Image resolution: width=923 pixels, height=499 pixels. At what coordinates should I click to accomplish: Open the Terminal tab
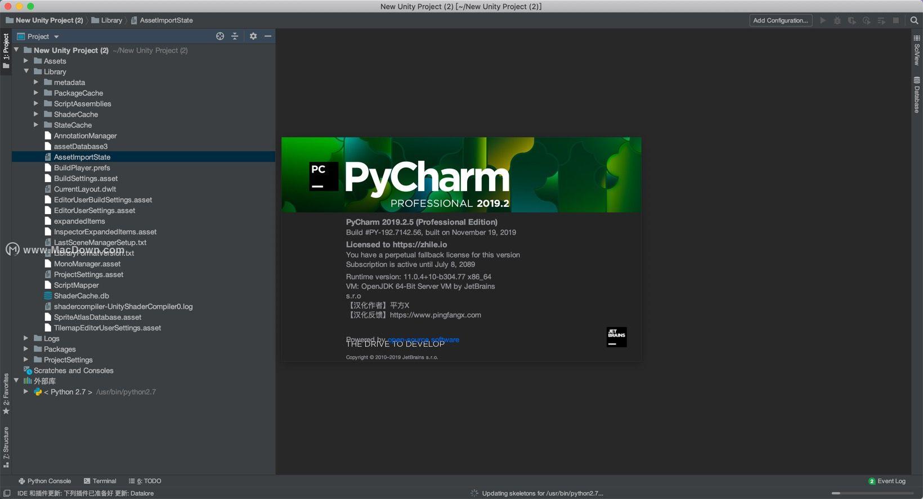100,481
